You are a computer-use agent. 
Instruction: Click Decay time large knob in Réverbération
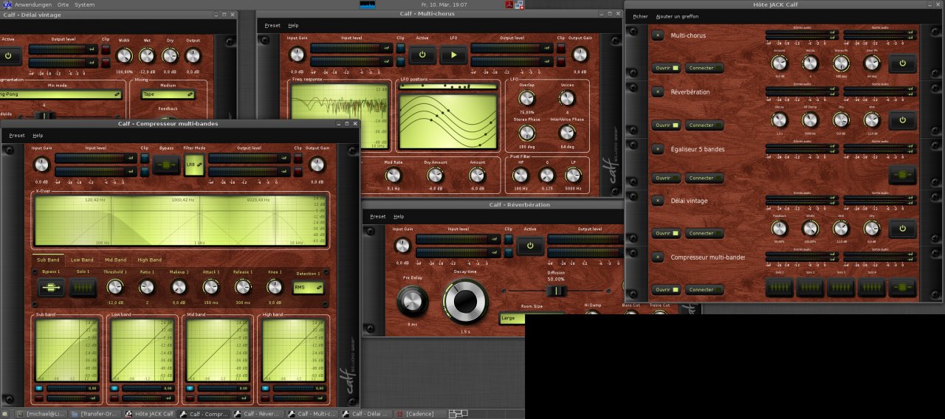click(465, 301)
